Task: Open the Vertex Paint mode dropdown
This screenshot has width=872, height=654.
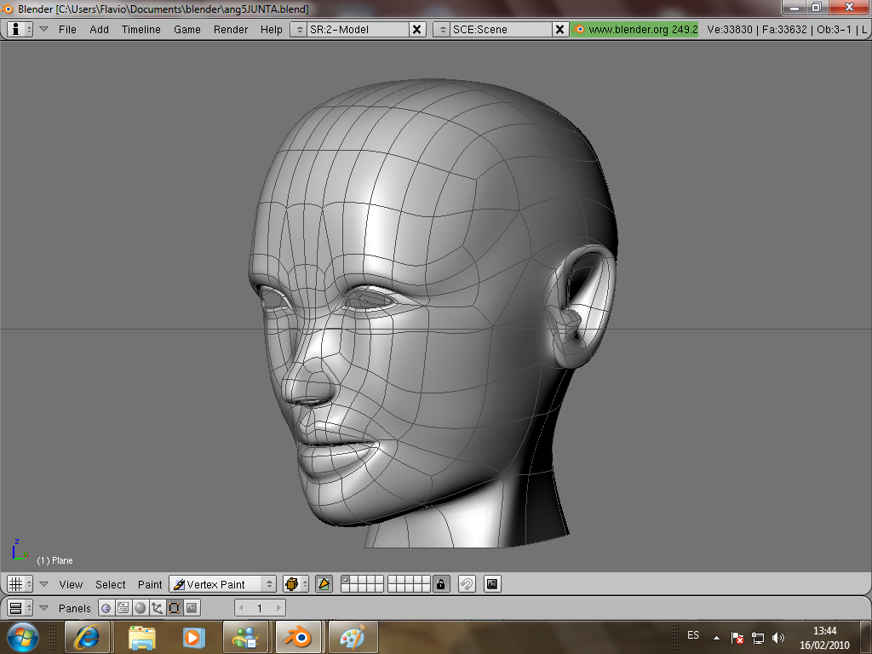Action: tap(223, 584)
